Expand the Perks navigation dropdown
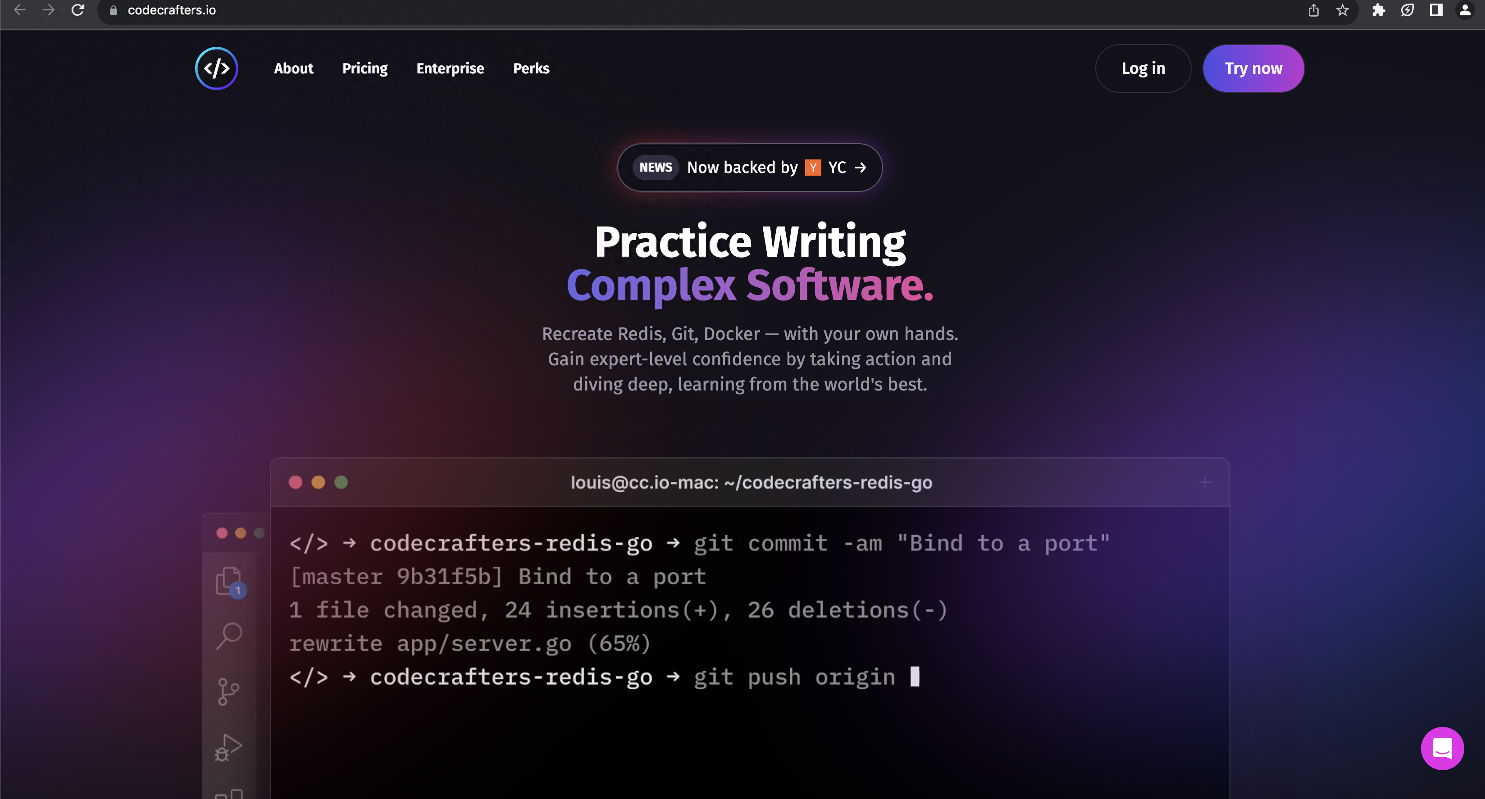This screenshot has width=1485, height=799. click(530, 68)
